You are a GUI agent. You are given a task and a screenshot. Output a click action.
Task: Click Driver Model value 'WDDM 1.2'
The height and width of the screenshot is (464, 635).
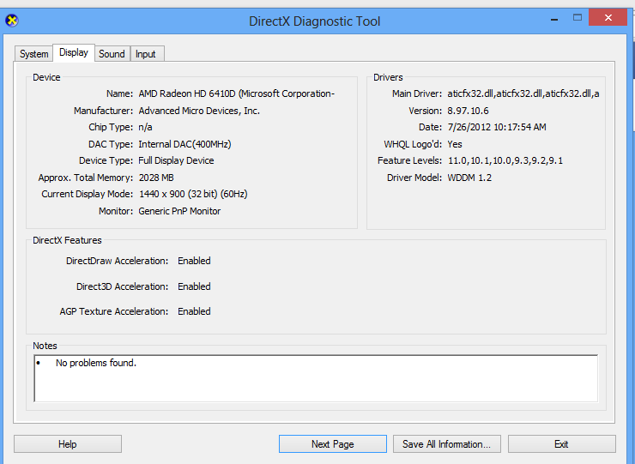click(469, 178)
